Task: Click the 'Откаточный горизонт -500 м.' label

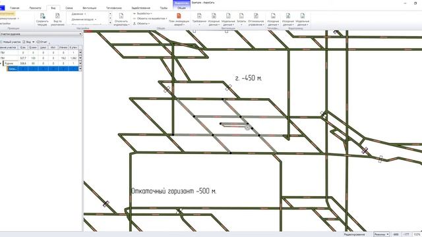Action: 173,191
